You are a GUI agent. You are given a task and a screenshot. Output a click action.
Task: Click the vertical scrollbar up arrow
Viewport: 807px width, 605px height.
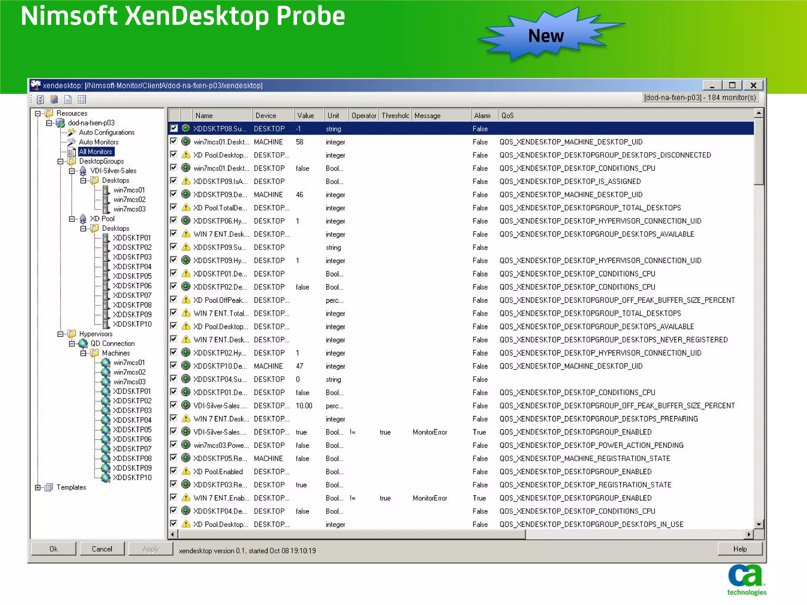759,113
